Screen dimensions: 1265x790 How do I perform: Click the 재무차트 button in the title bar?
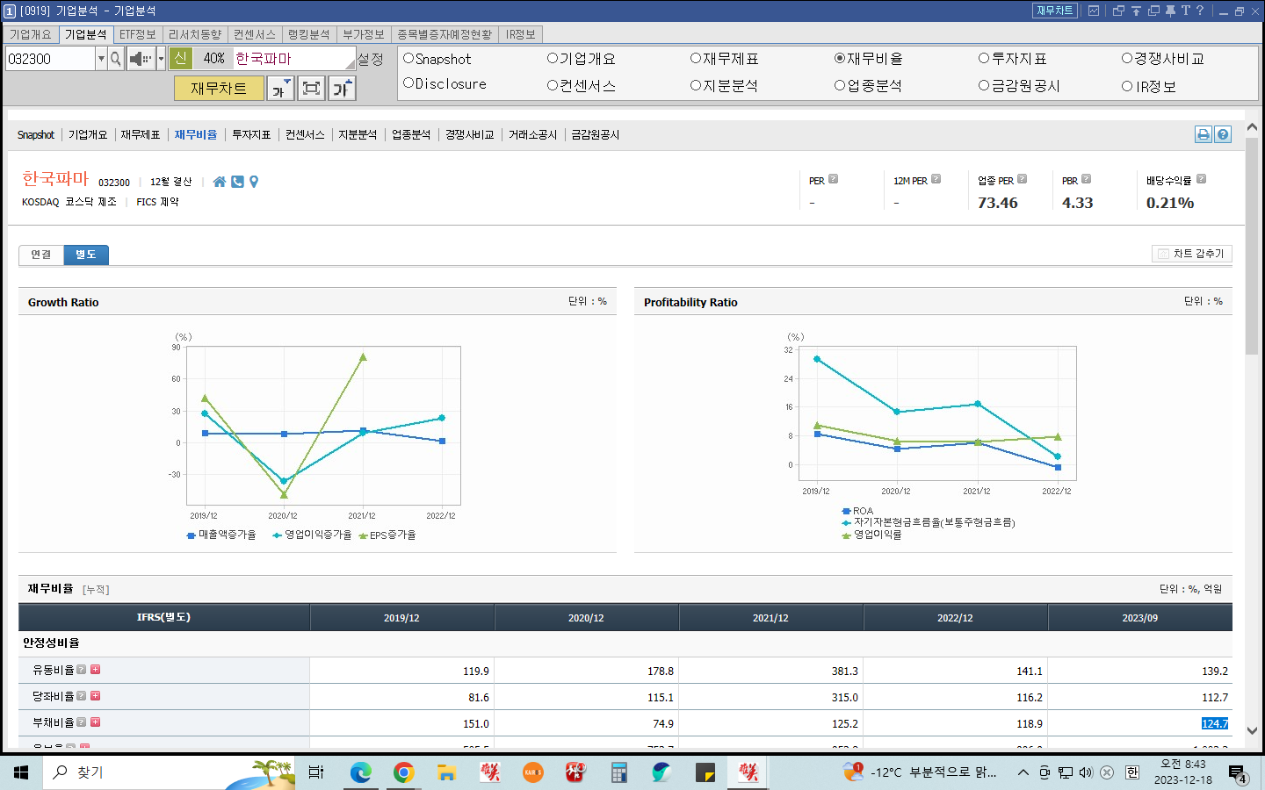(x=1055, y=11)
